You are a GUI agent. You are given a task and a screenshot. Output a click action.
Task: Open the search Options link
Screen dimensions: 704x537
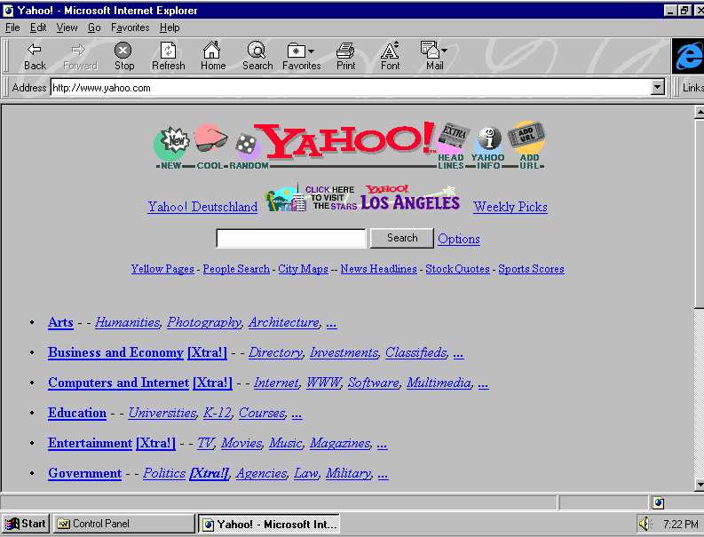459,239
